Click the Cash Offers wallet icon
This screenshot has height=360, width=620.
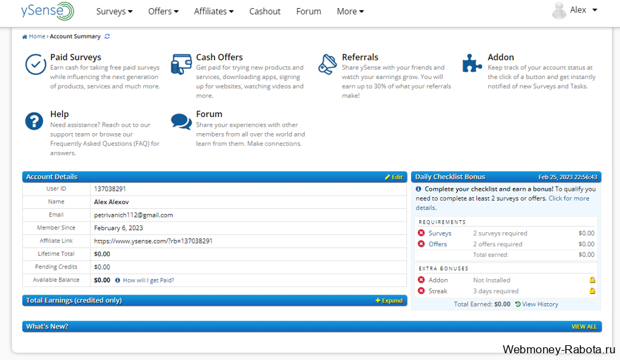[x=181, y=64]
